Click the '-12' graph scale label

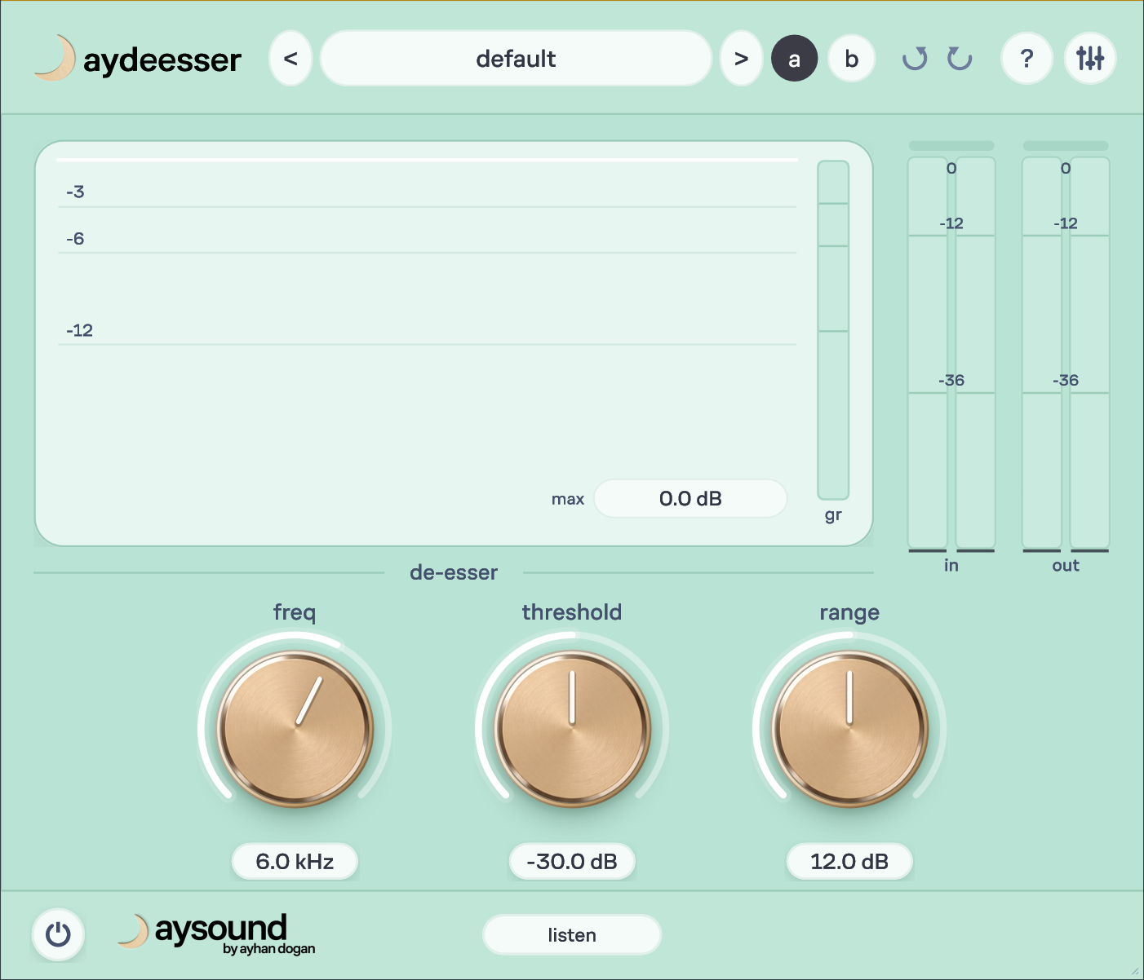(80, 330)
